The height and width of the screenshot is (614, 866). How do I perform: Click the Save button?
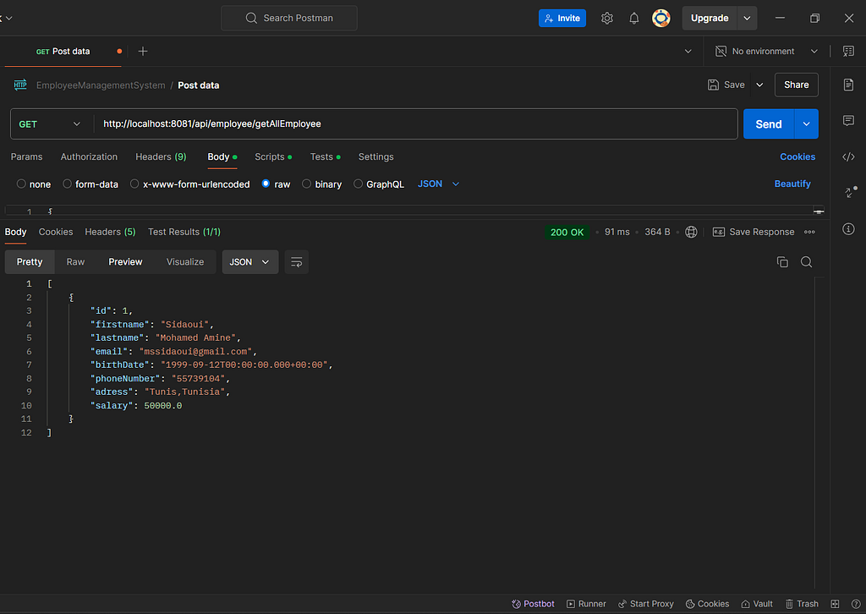726,85
